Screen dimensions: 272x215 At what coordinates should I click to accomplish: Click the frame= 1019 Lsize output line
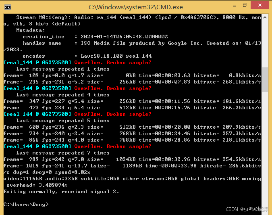coord(132,166)
